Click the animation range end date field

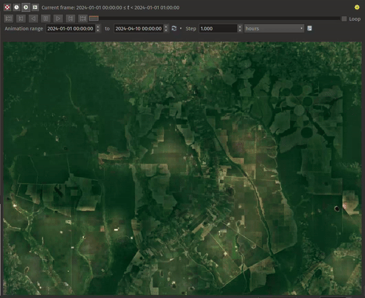[138, 29]
